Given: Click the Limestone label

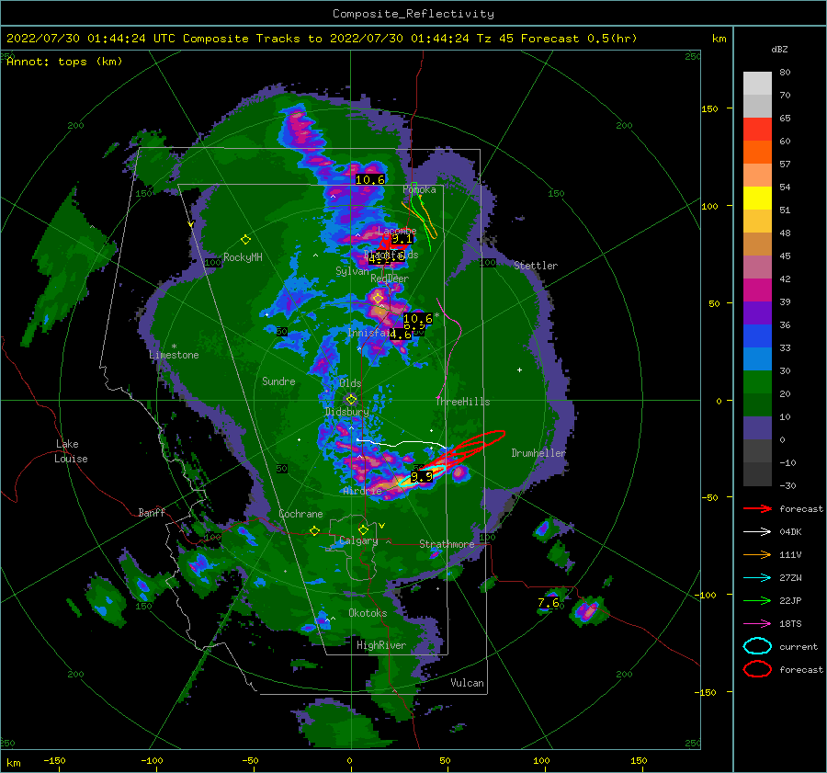Looking at the screenshot, I should (x=174, y=355).
